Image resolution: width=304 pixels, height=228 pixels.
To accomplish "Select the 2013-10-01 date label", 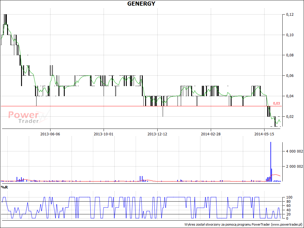I will 104,134.
